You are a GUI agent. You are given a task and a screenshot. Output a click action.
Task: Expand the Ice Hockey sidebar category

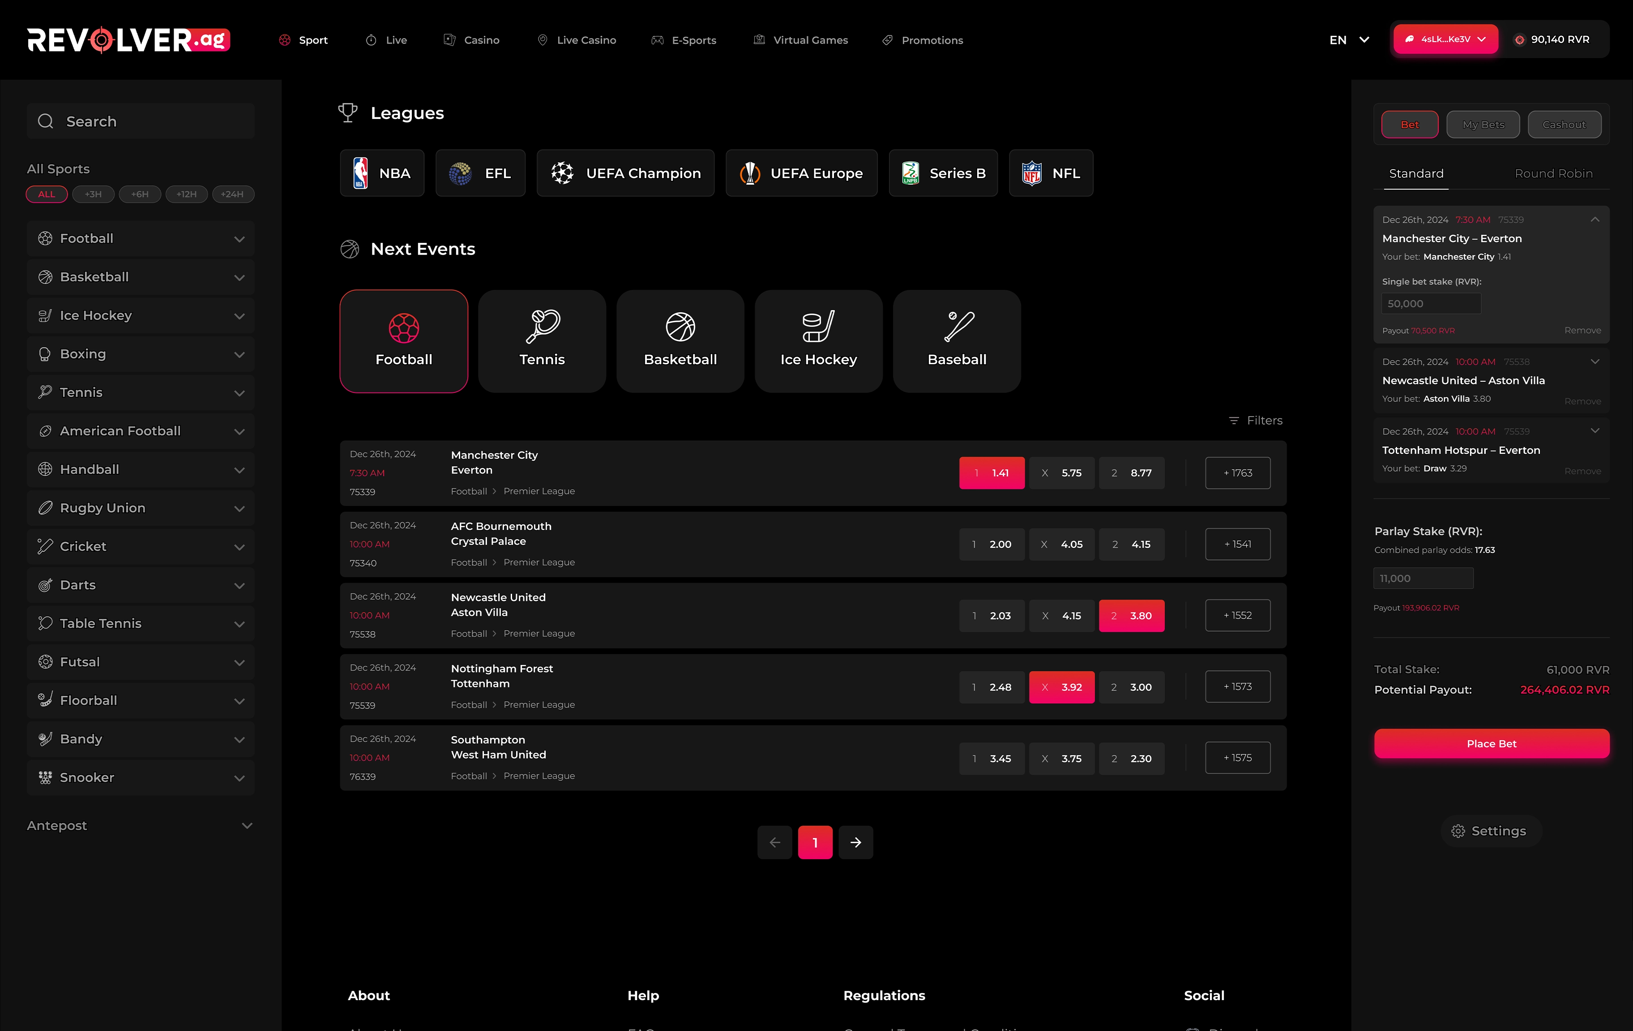click(x=141, y=316)
